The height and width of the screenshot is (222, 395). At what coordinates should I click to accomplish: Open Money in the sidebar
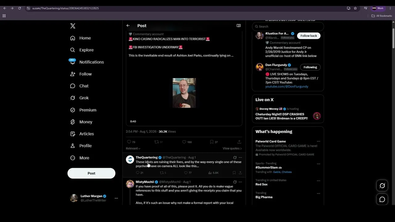[81, 122]
